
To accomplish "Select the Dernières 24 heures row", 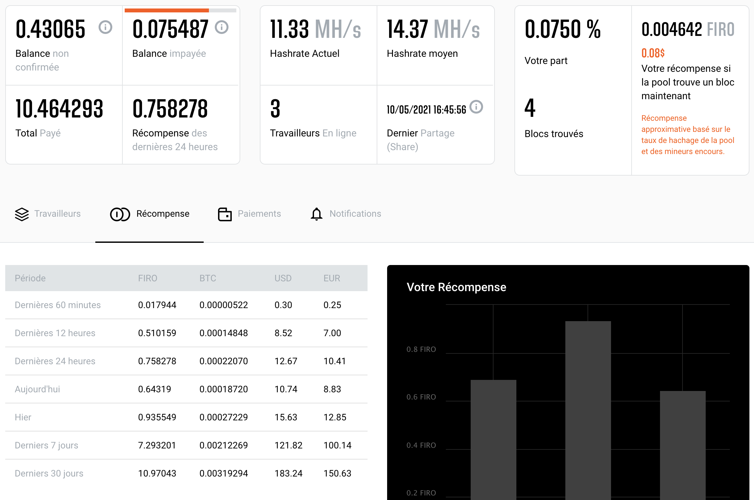I will point(186,361).
